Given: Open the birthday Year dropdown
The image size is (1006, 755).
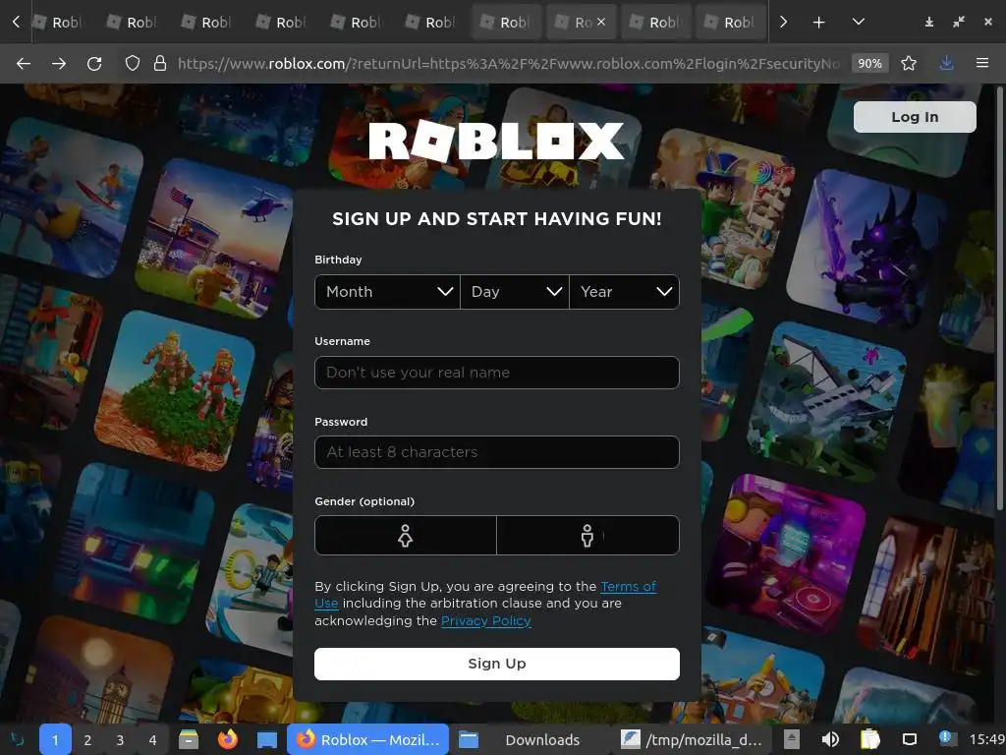Looking at the screenshot, I should 624,292.
